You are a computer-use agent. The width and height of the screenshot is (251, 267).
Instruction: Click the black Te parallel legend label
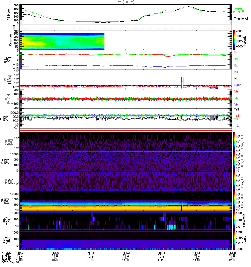(237, 109)
